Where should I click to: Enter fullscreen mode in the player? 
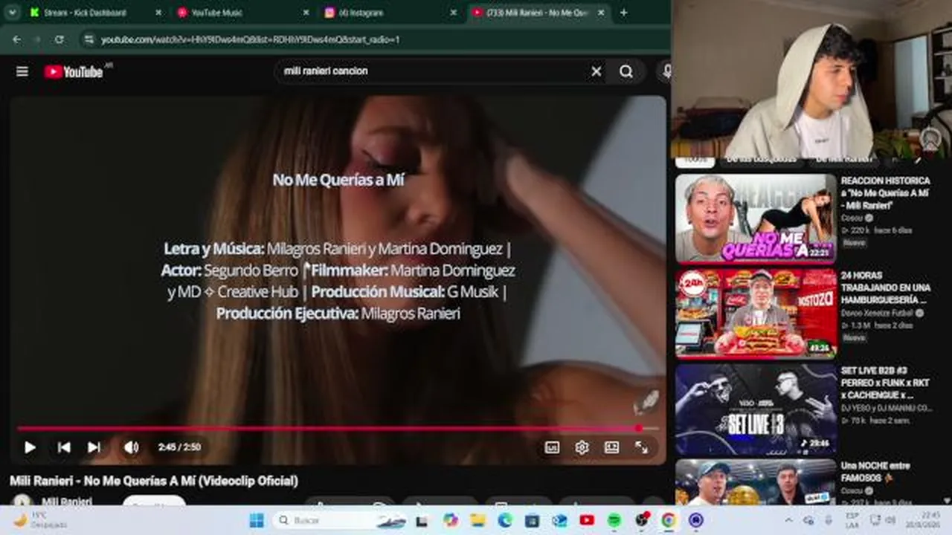click(641, 447)
